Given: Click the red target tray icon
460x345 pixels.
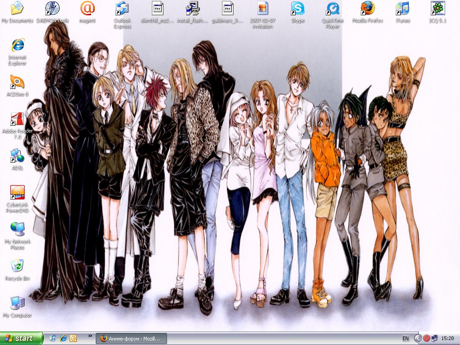Looking at the screenshot, I should click(x=427, y=339).
